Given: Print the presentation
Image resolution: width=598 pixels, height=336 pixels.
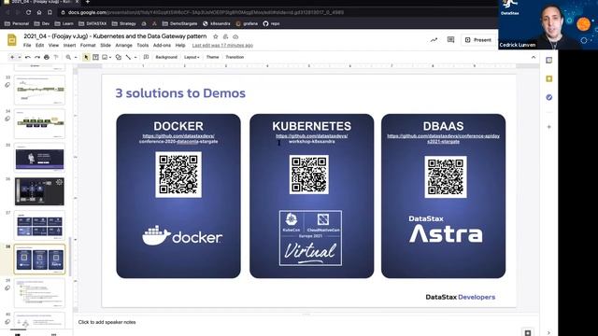Looking at the screenshot, I should [47, 57].
